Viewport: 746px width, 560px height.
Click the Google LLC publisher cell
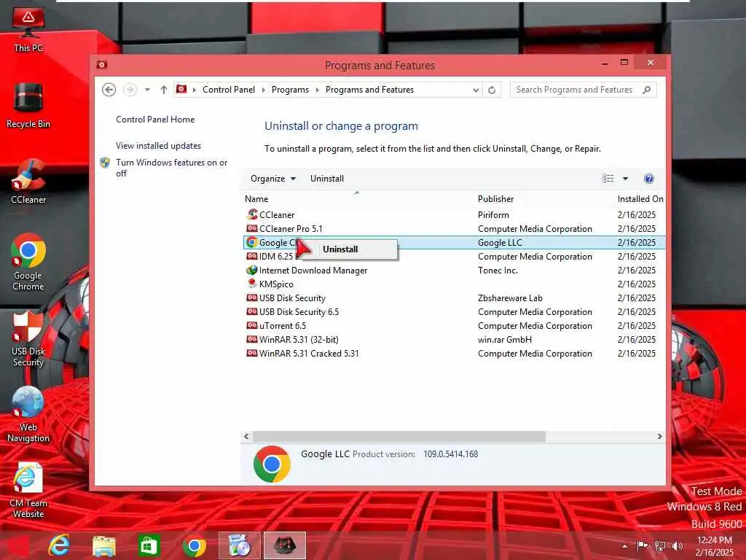pyautogui.click(x=500, y=242)
